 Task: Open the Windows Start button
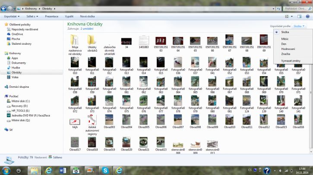pyautogui.click(x=6, y=171)
